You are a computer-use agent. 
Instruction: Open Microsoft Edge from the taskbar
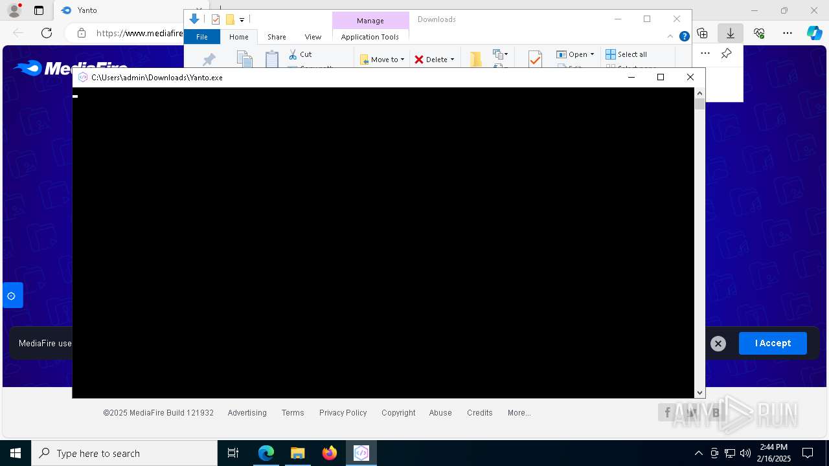click(266, 453)
